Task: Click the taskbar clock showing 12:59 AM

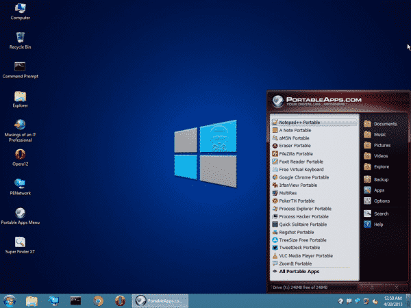Action: point(392,300)
